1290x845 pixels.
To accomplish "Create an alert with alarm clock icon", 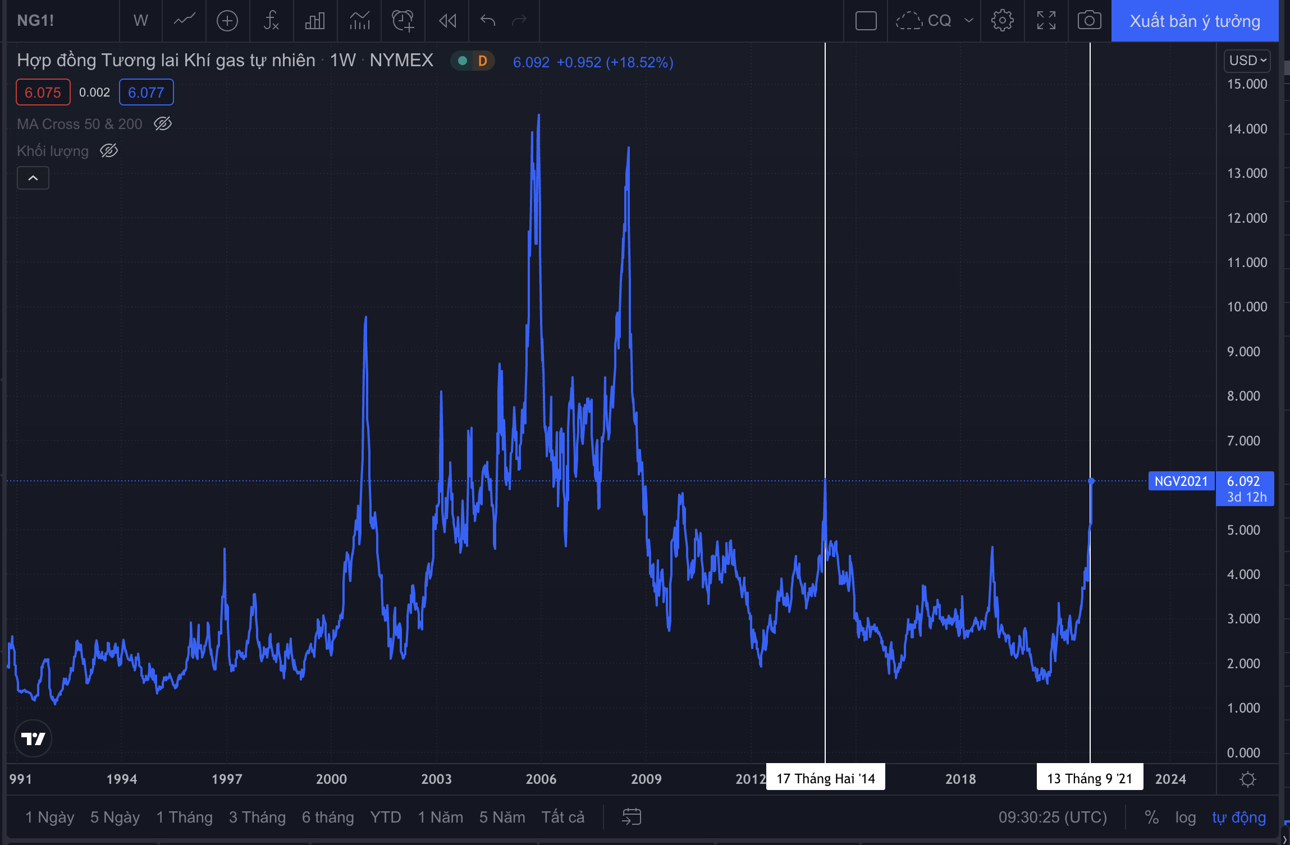I will tap(402, 21).
